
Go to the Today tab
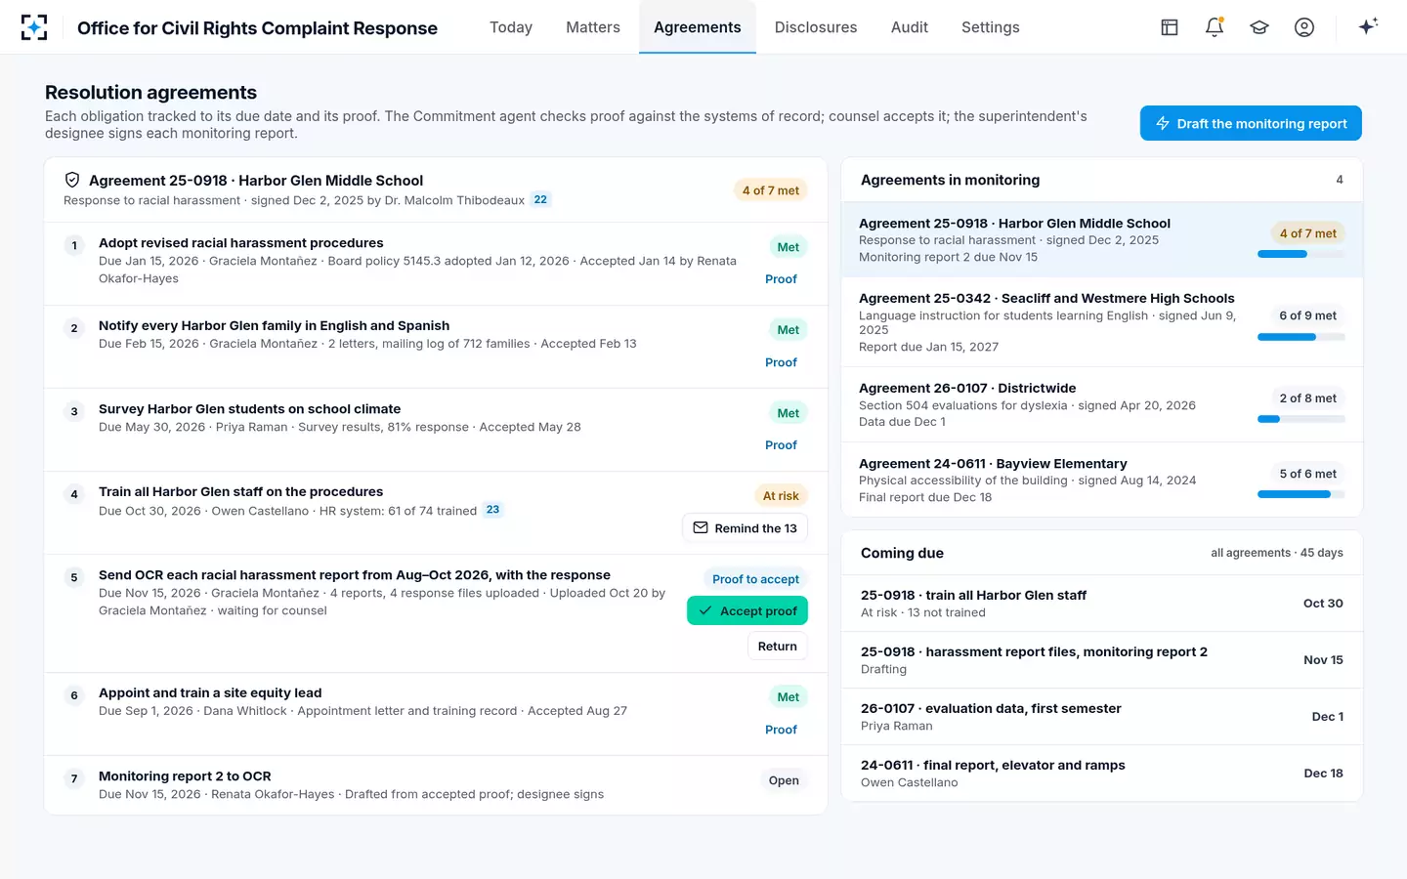pos(511,27)
